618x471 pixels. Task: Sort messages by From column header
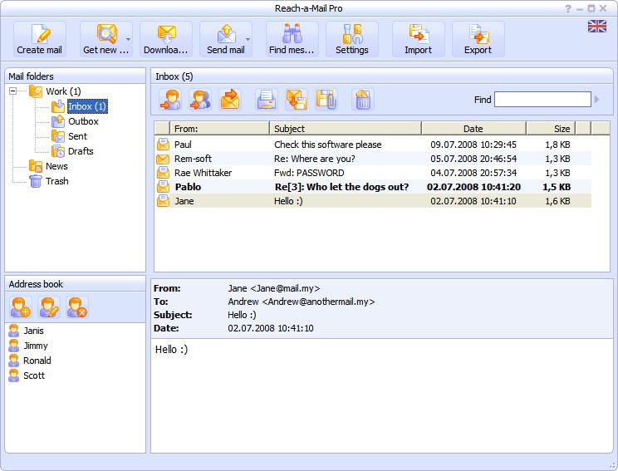[219, 129]
